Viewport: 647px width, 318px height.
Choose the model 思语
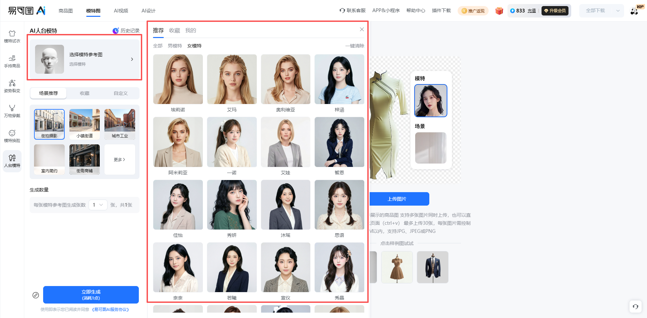click(339, 205)
